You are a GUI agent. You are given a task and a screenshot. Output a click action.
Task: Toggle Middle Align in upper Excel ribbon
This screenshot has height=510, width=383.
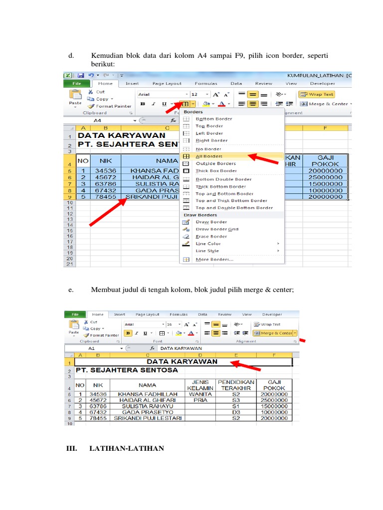tap(253, 94)
